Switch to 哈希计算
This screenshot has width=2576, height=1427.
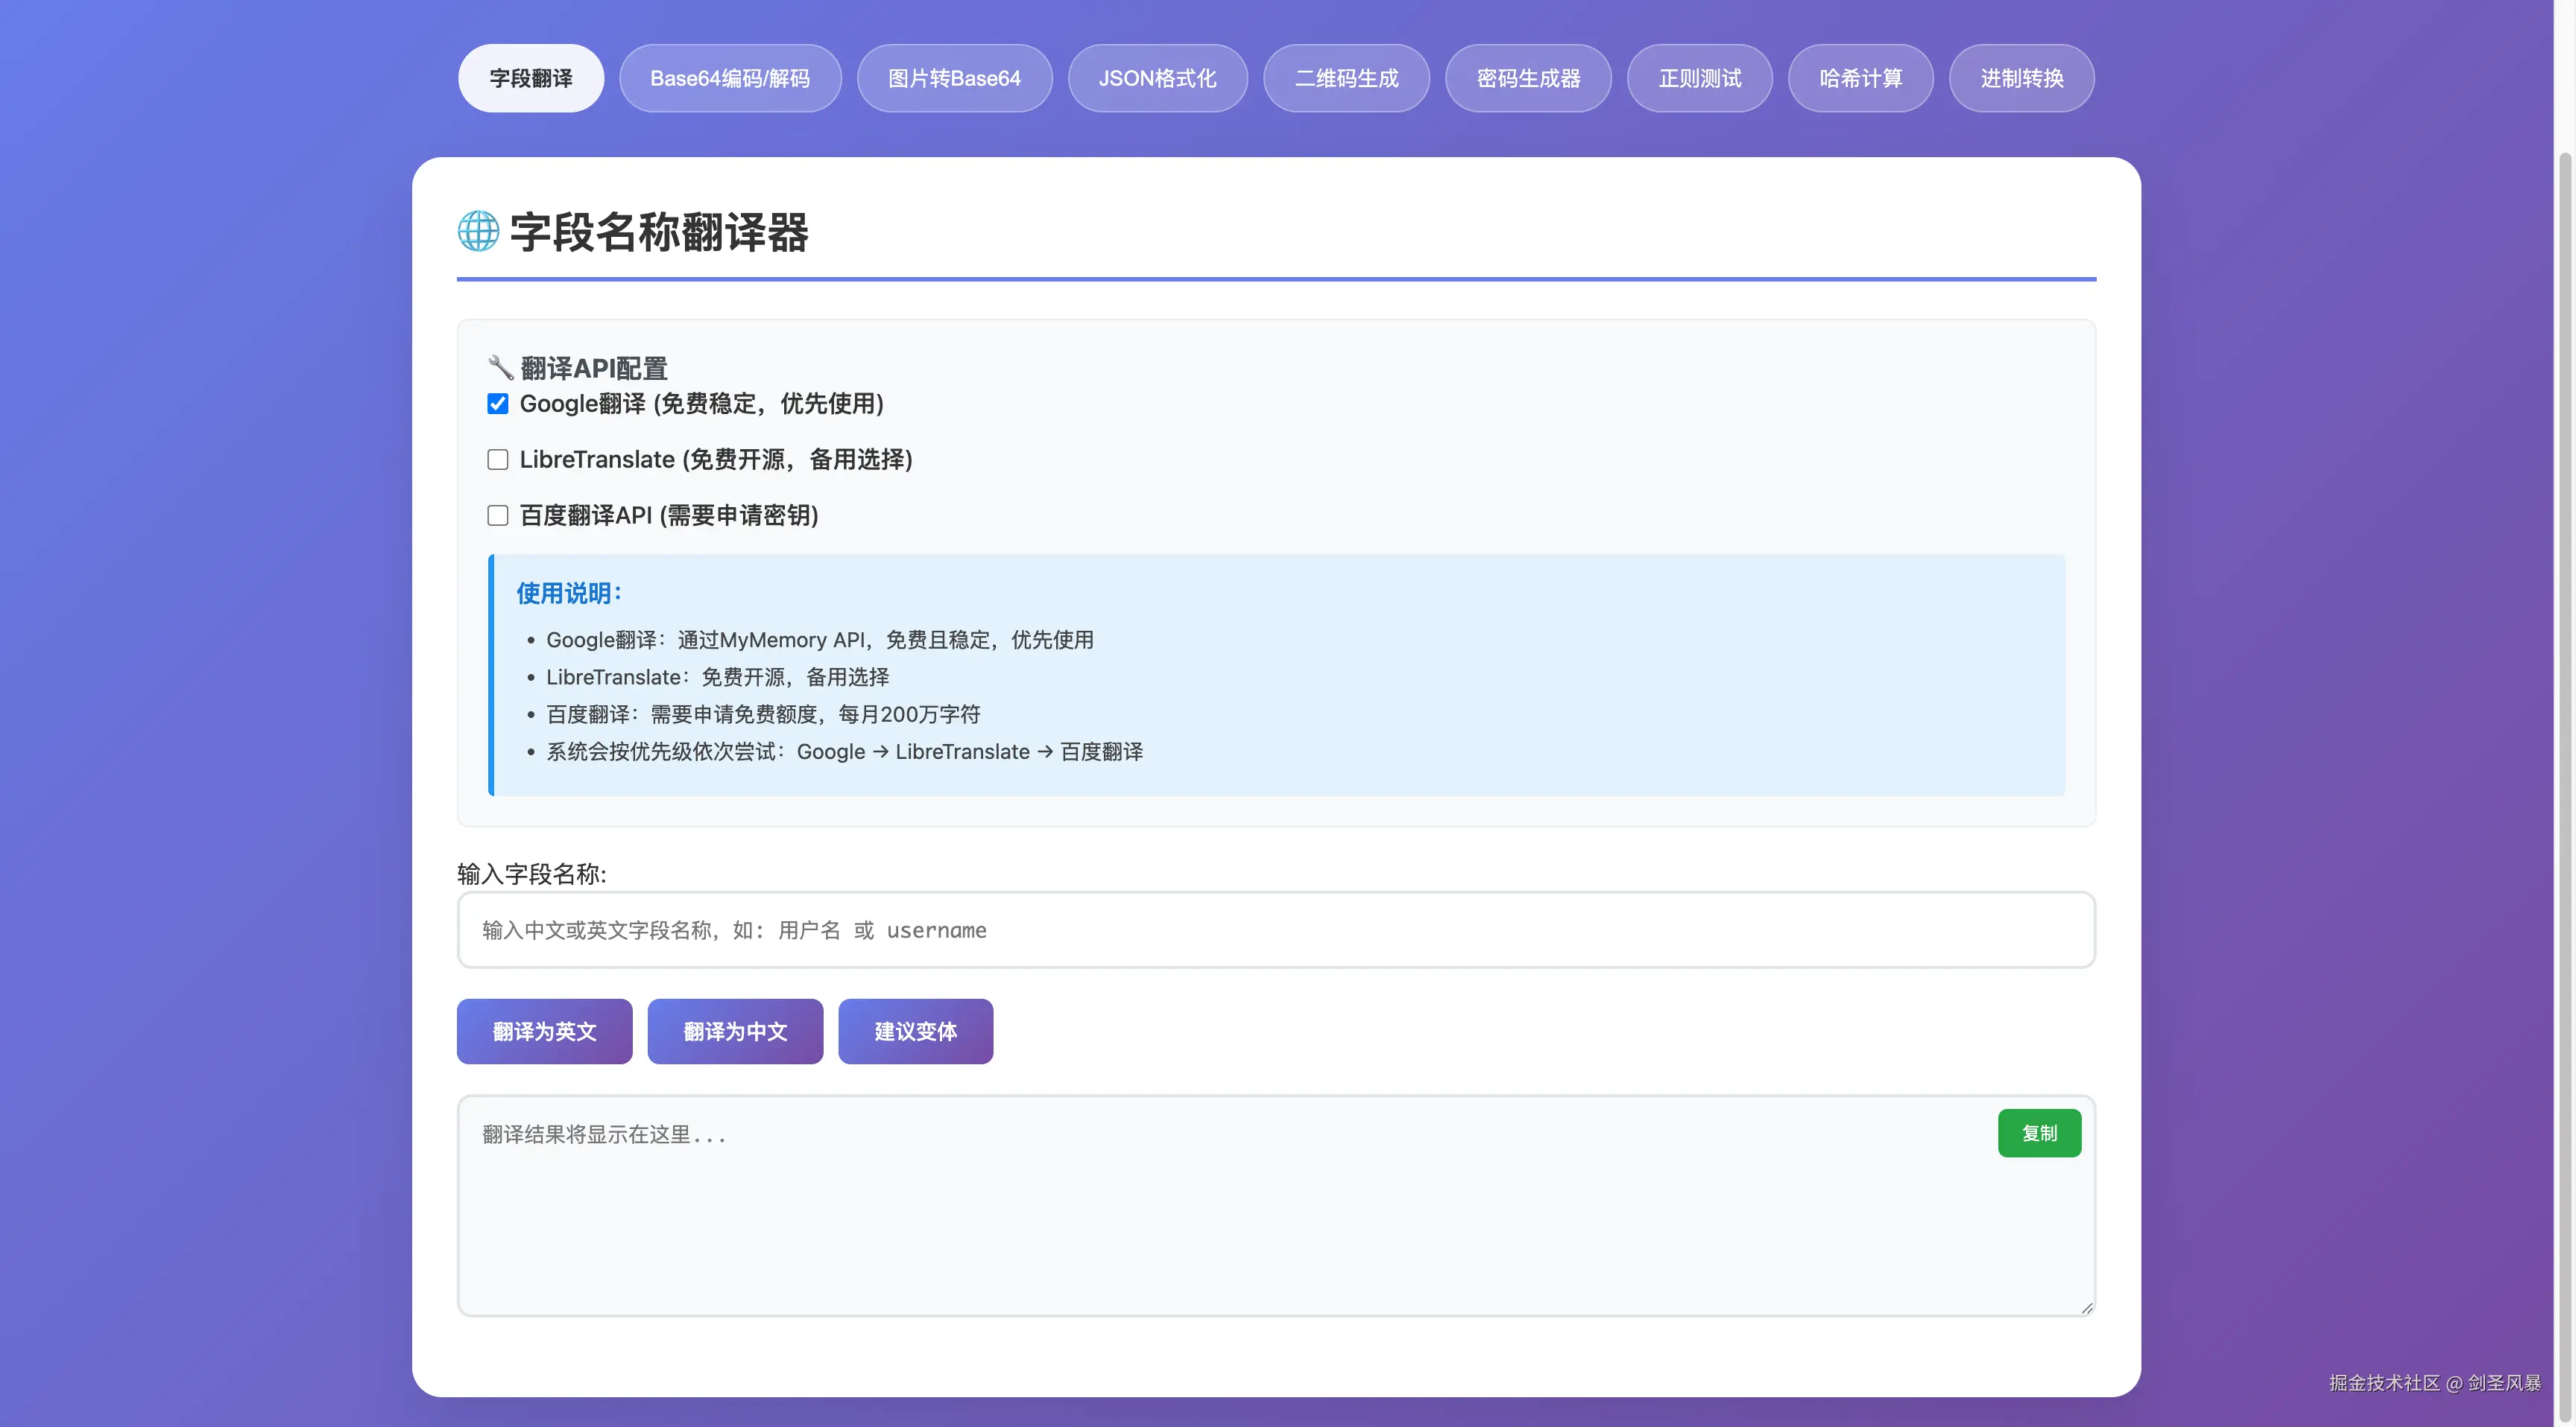[1860, 78]
